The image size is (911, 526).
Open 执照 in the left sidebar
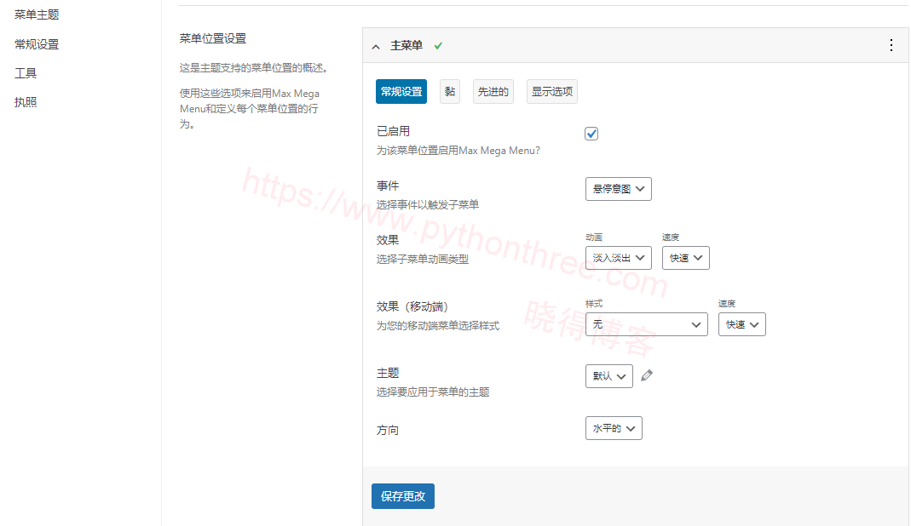pyautogui.click(x=26, y=102)
